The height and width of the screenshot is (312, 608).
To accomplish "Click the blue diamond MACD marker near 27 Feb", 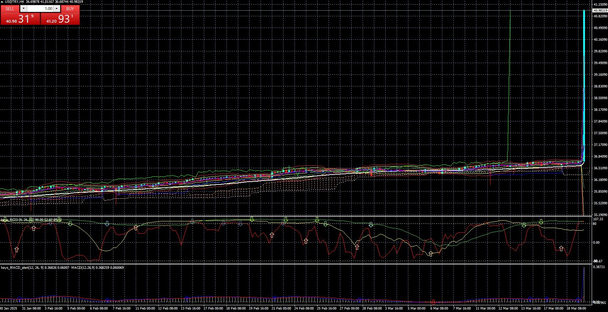I will (359, 299).
